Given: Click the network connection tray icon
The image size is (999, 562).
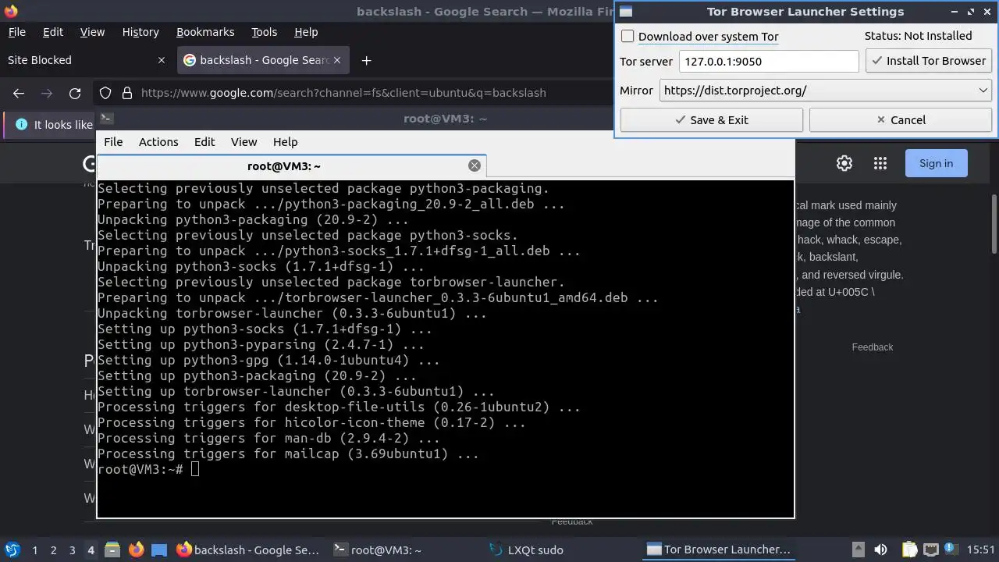Looking at the screenshot, I should (x=930, y=550).
